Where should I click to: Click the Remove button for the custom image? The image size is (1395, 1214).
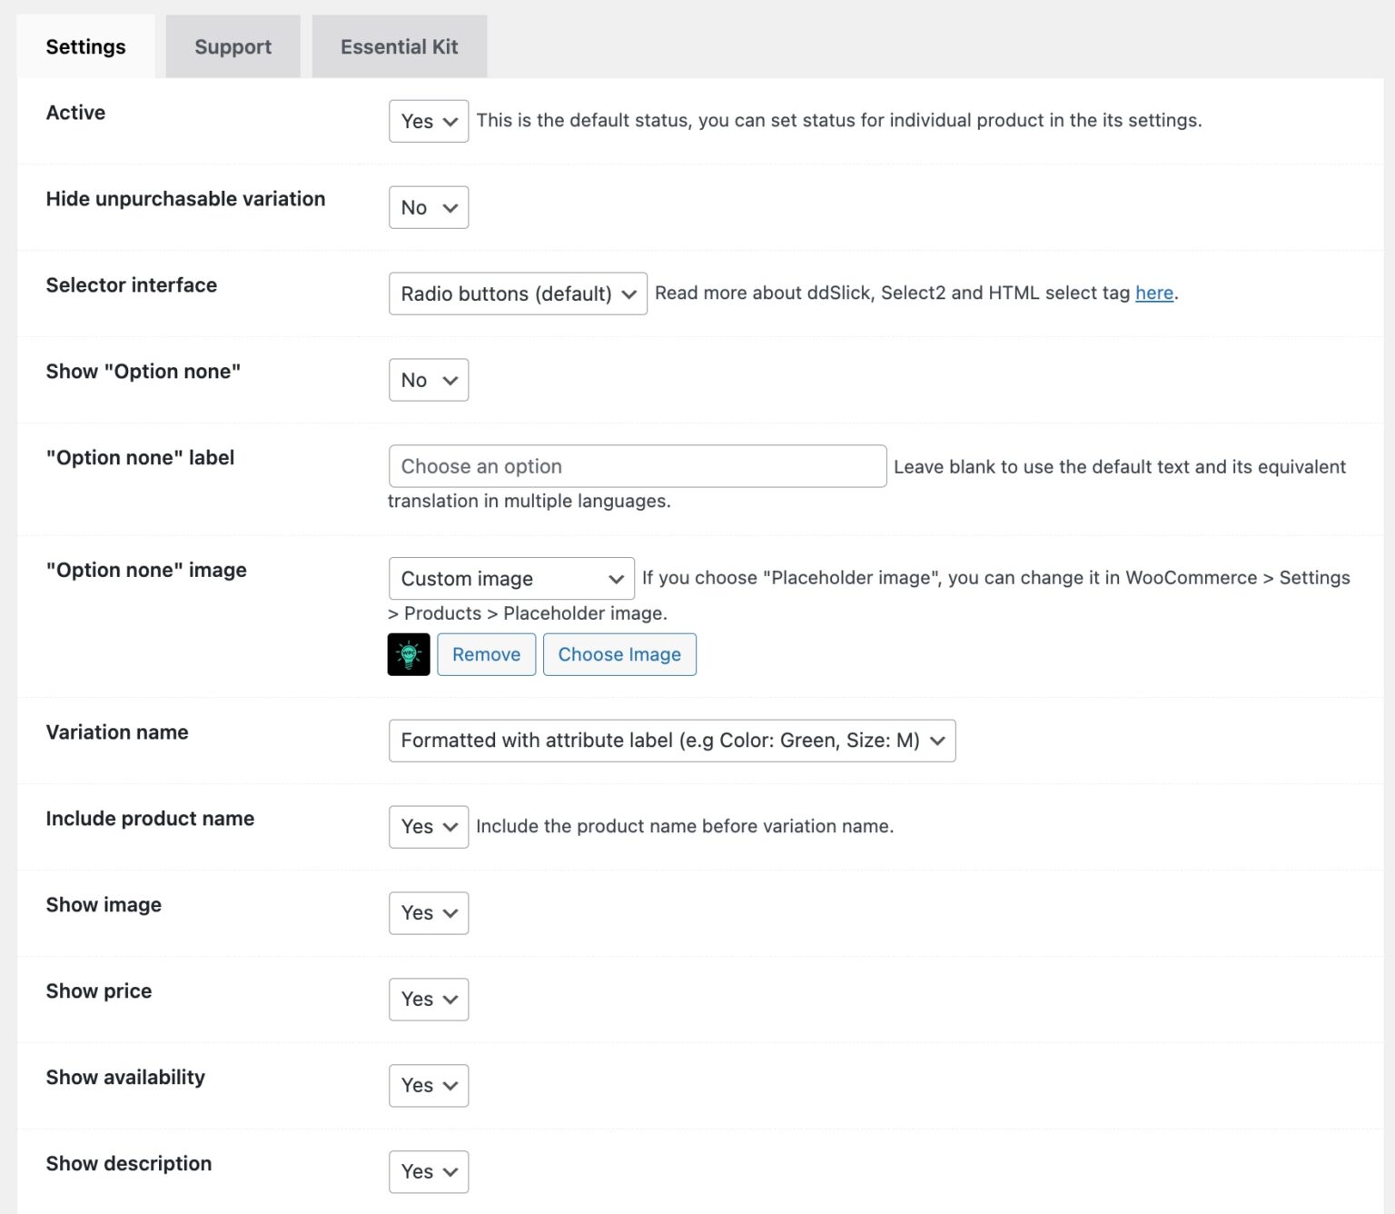point(486,653)
